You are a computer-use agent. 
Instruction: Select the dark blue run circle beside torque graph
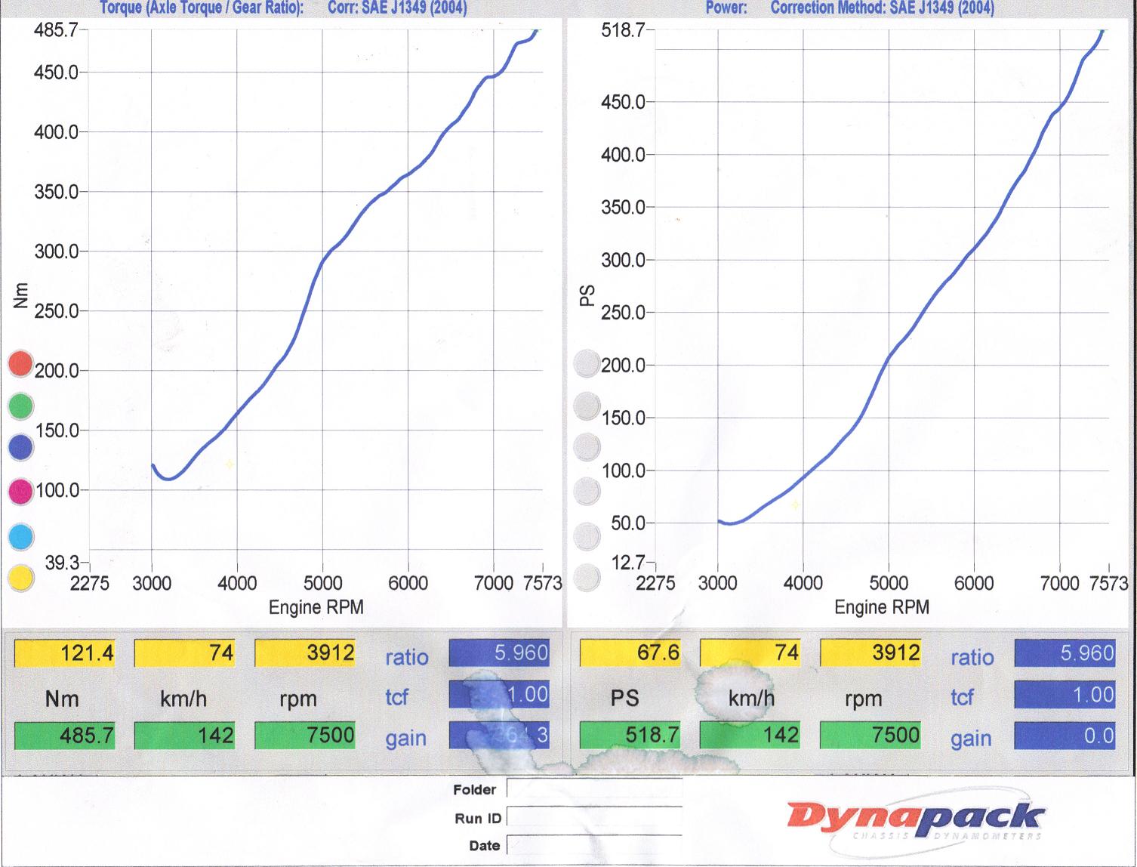pyautogui.click(x=20, y=448)
